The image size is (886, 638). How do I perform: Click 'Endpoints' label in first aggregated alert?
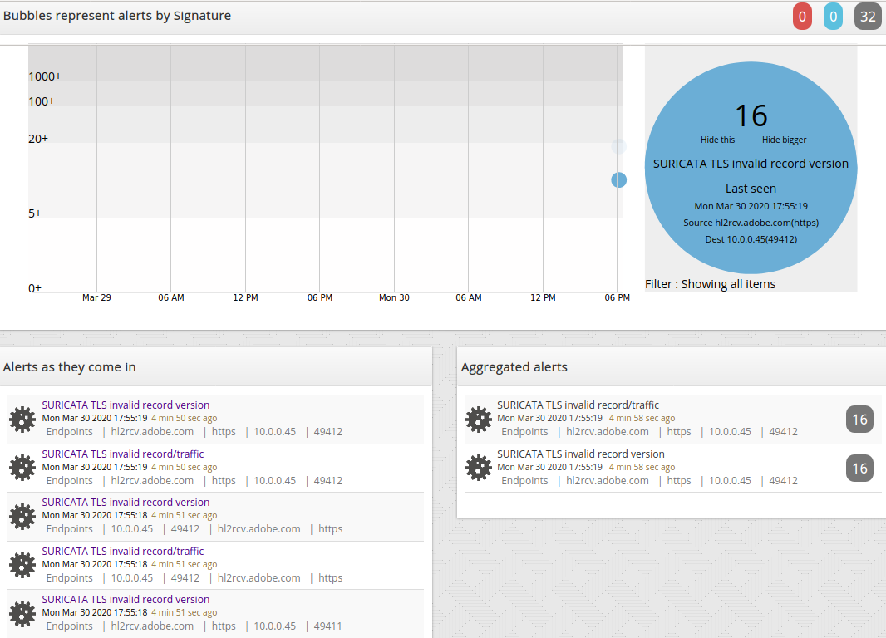tap(524, 431)
